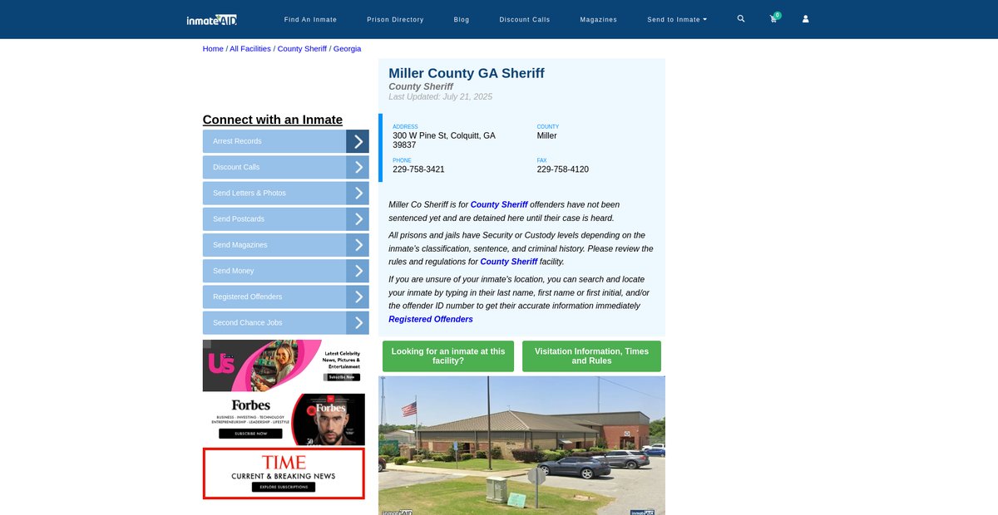Go to Prison Directory
The width and height of the screenshot is (998, 515).
pos(395,19)
